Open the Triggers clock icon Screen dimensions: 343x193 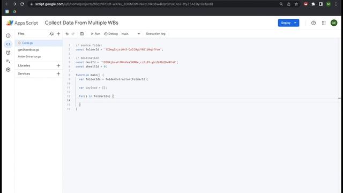[8, 53]
